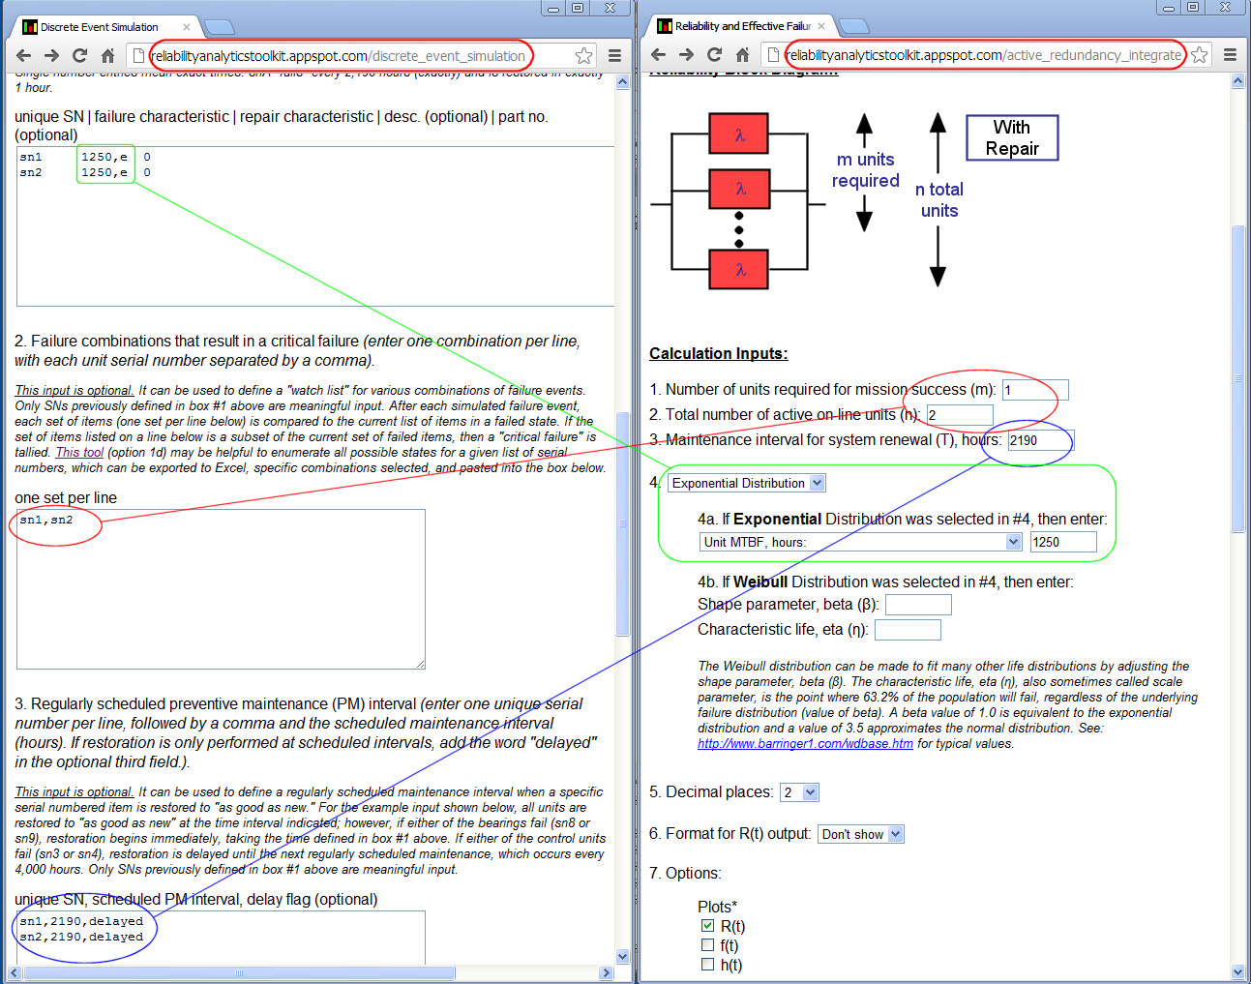Click the characteristic life eta field
The height and width of the screenshot is (984, 1251).
click(x=908, y=630)
